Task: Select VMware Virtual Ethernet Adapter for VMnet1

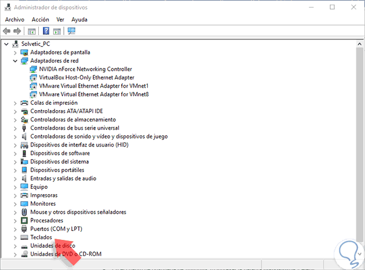Action: (x=94, y=86)
